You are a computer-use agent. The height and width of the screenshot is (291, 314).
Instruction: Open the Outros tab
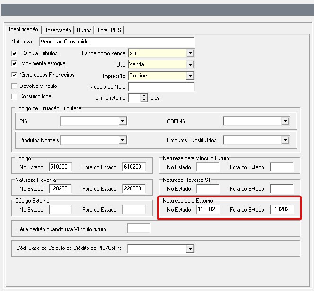(84, 30)
